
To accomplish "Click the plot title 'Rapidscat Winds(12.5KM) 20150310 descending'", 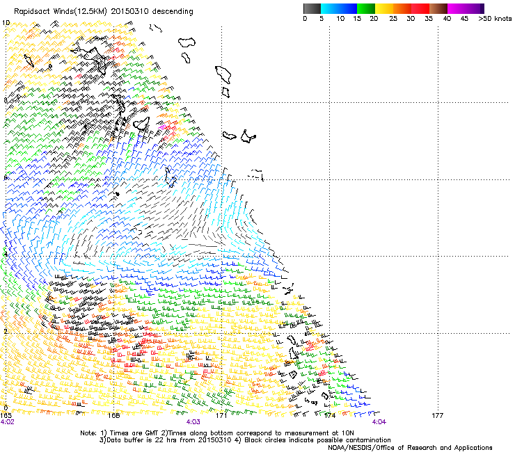I will point(104,12).
